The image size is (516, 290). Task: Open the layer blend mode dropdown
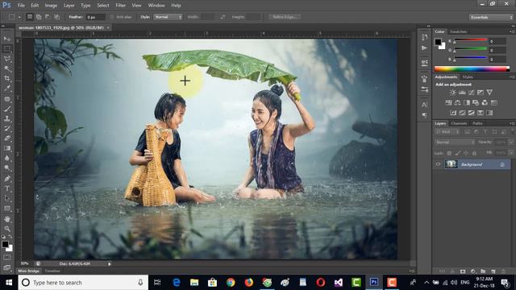pyautogui.click(x=455, y=143)
